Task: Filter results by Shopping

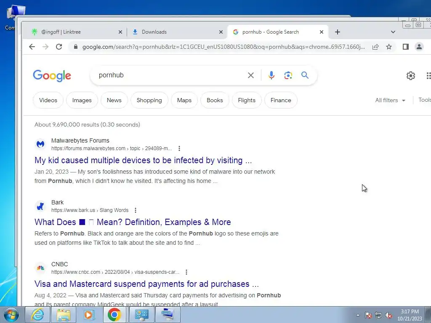Action: point(149,100)
